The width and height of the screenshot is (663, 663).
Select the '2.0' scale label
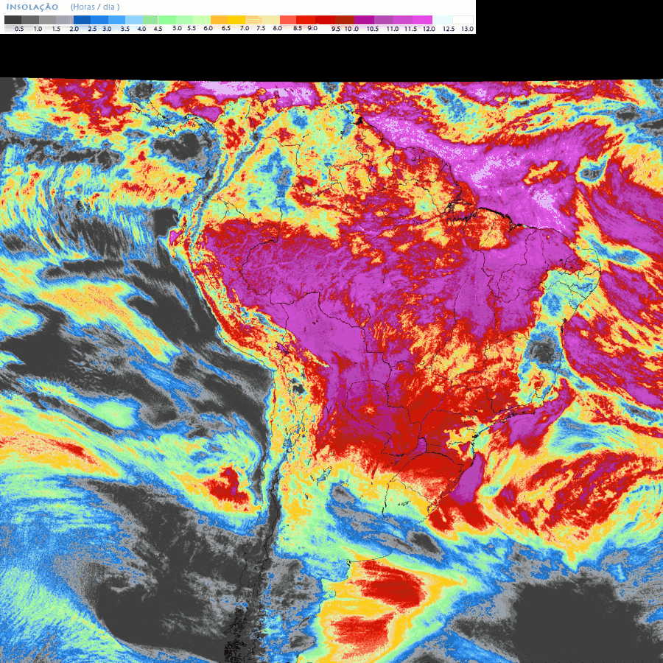[74, 29]
